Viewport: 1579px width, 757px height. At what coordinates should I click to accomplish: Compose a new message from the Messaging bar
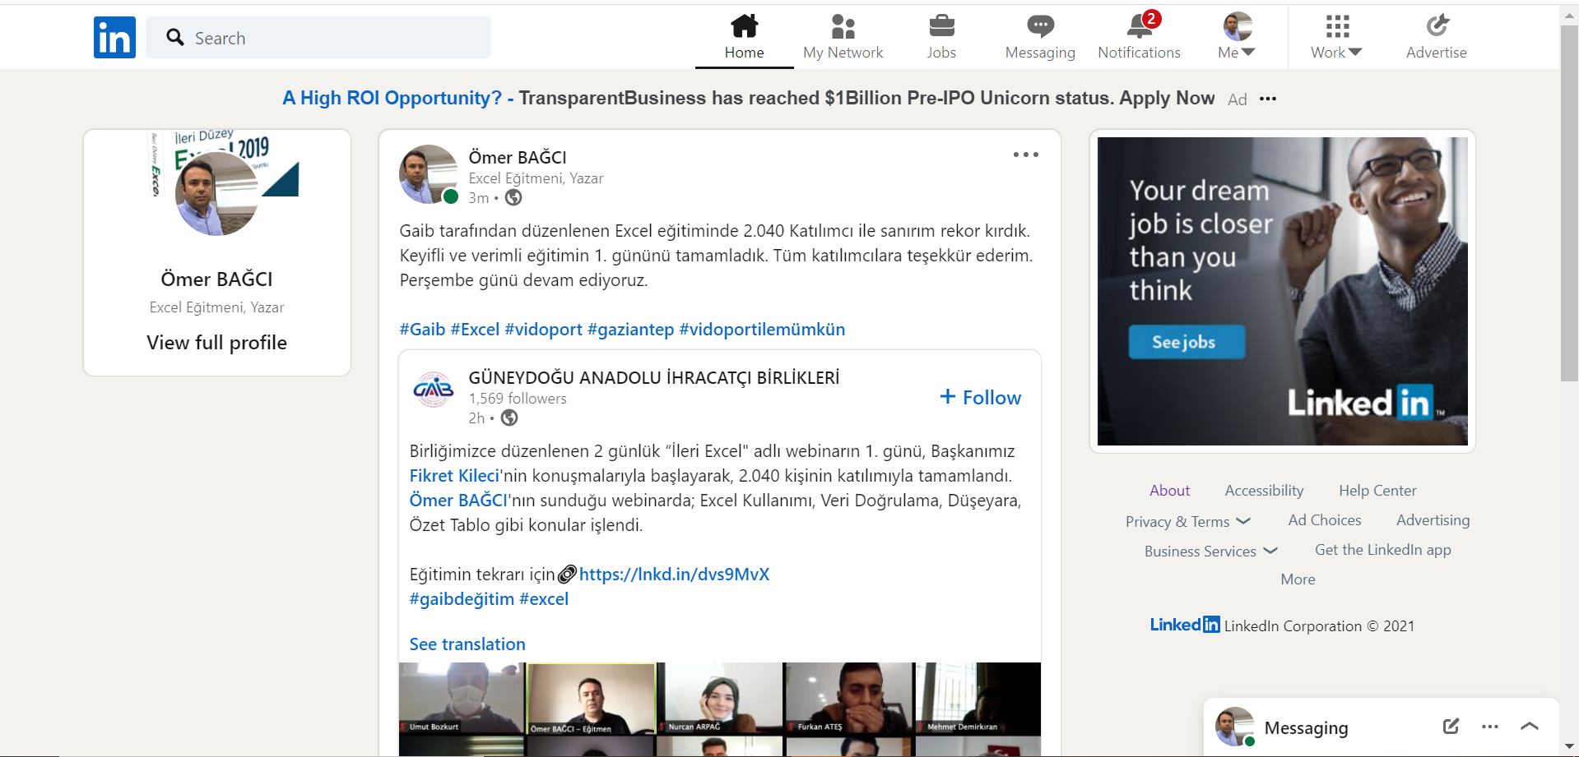[x=1451, y=726]
